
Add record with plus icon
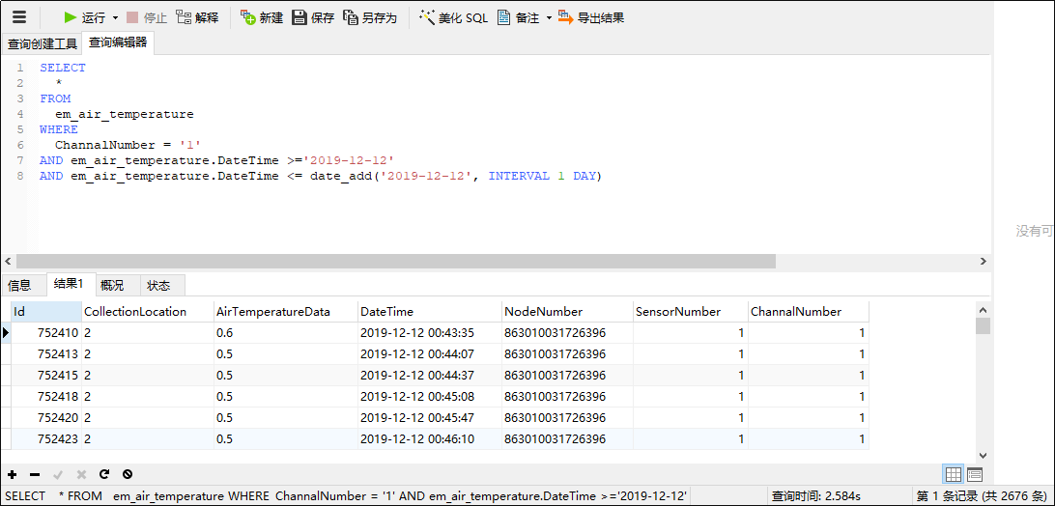coord(13,474)
